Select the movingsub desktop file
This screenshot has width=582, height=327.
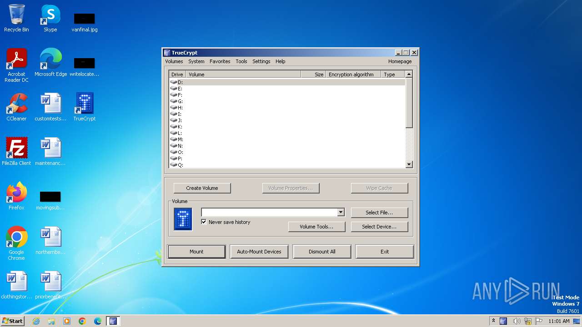click(x=50, y=200)
